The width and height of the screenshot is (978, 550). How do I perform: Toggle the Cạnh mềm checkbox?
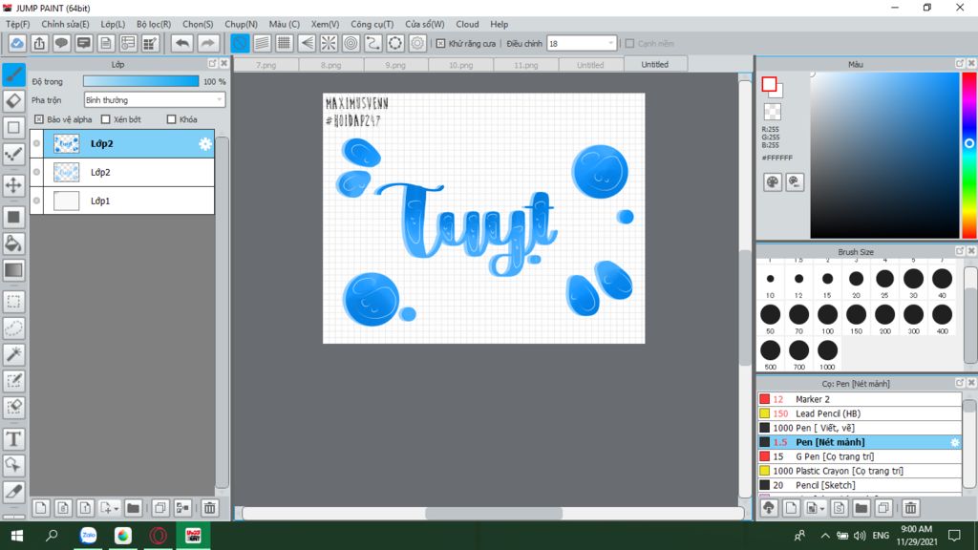630,44
